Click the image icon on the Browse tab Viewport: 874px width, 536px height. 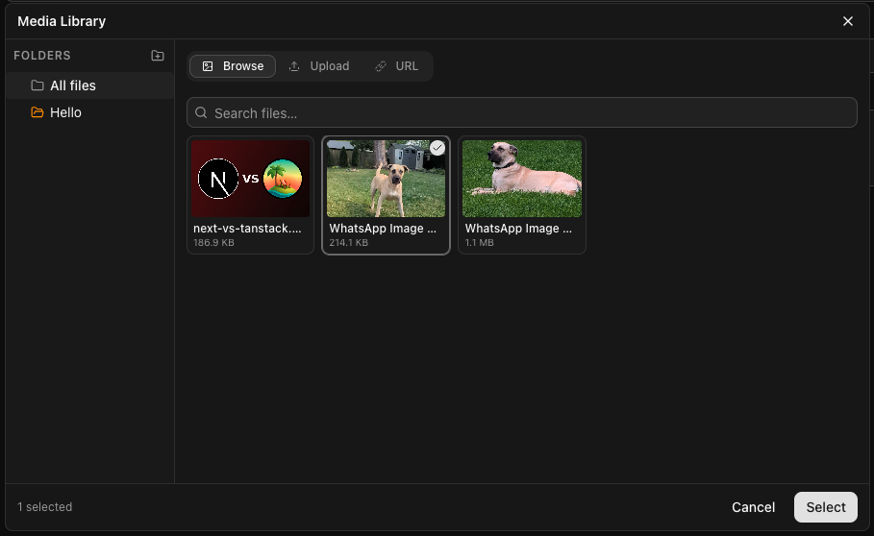[x=208, y=66]
